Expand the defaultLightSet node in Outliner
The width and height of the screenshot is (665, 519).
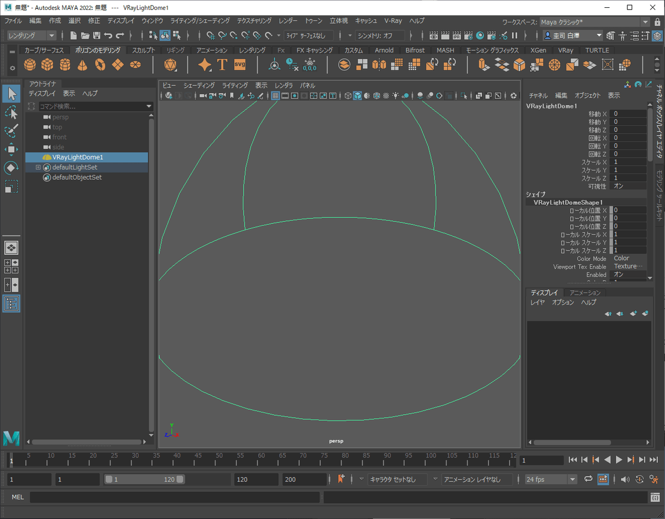(x=38, y=167)
